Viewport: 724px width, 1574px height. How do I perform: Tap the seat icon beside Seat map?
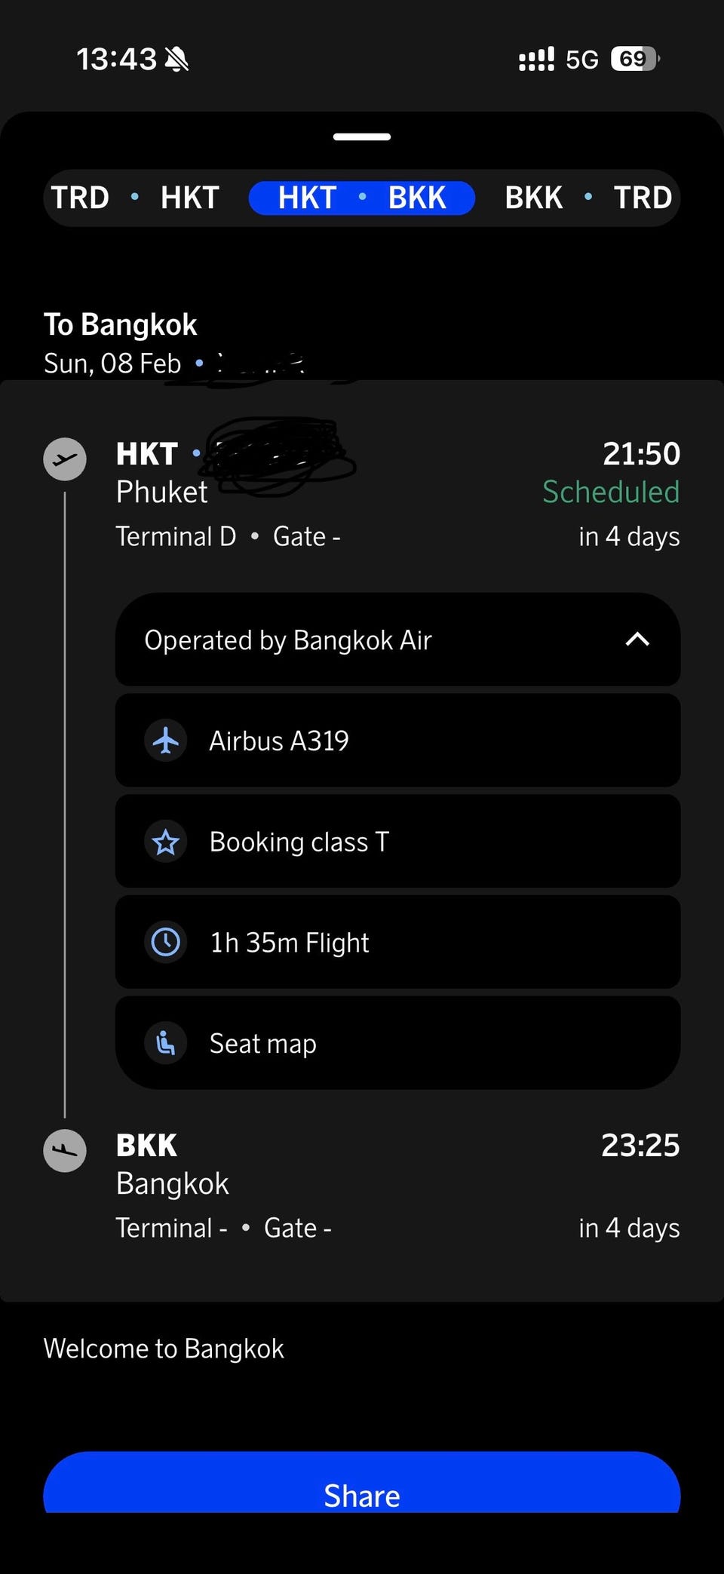tap(166, 1044)
